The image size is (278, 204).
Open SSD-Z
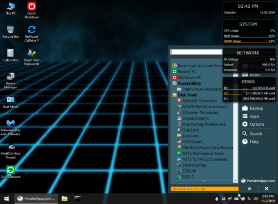click(x=185, y=177)
